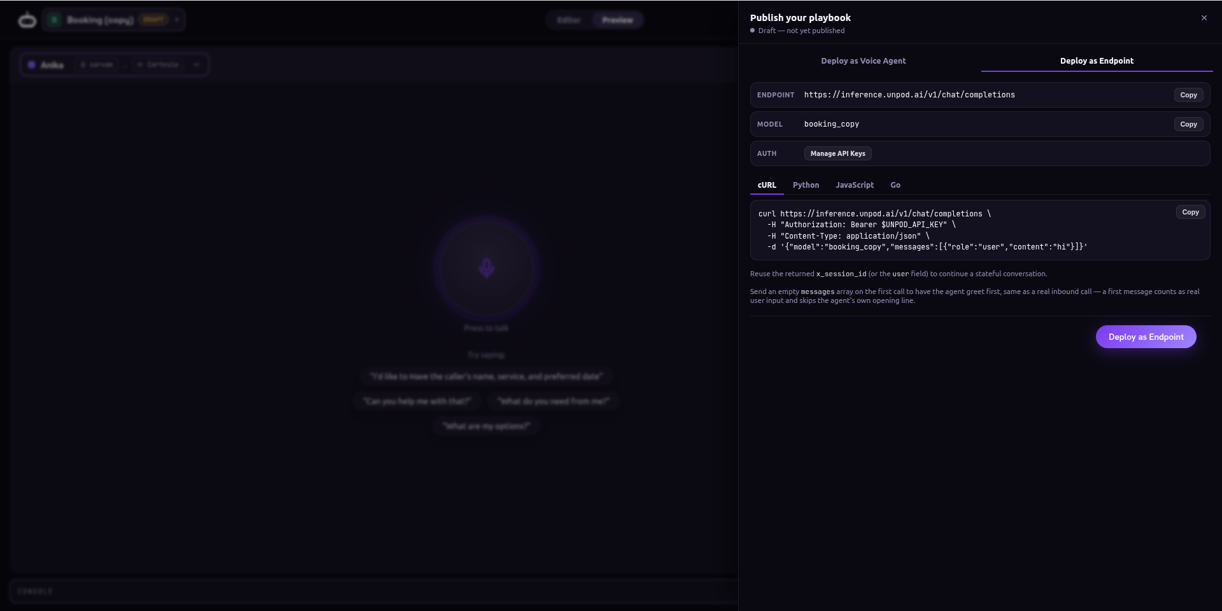
Task: Open the Console bar at bottom
Action: click(374, 591)
